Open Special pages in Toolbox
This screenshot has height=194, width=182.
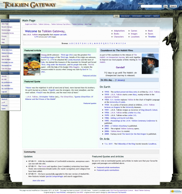pyautogui.click(x=6, y=59)
